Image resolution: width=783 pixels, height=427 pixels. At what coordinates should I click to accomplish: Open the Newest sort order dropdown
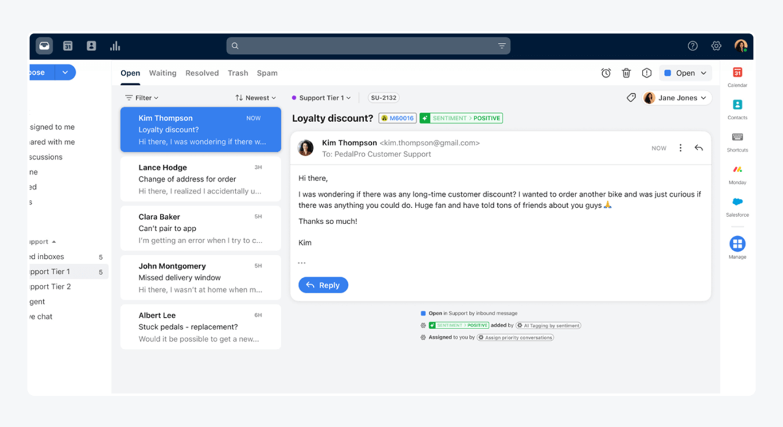click(x=255, y=97)
